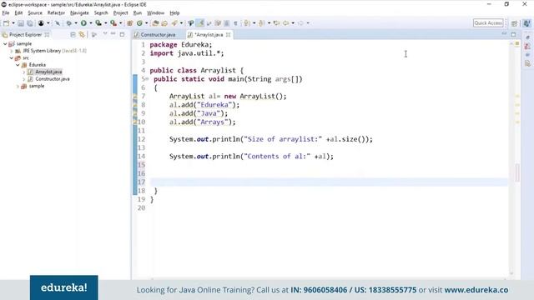The height and width of the screenshot is (300, 534).
Task: Open the Debug dropdown arrow
Action: tap(76, 23)
